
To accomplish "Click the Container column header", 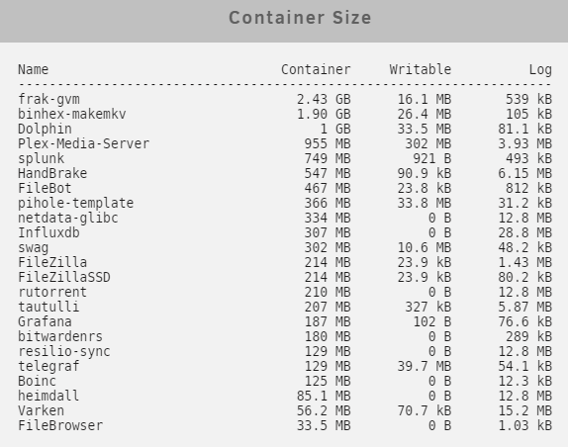I will click(x=316, y=69).
